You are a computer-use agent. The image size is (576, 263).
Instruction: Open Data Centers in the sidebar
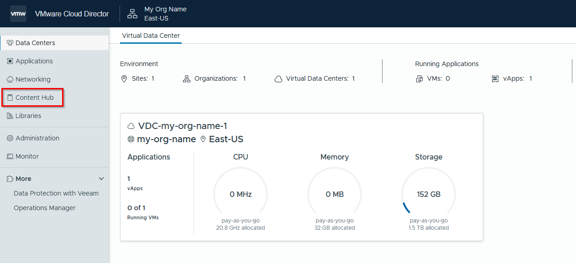[x=54, y=43]
